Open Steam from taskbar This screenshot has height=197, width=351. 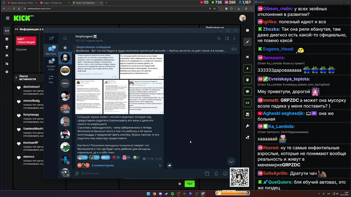pos(166,194)
